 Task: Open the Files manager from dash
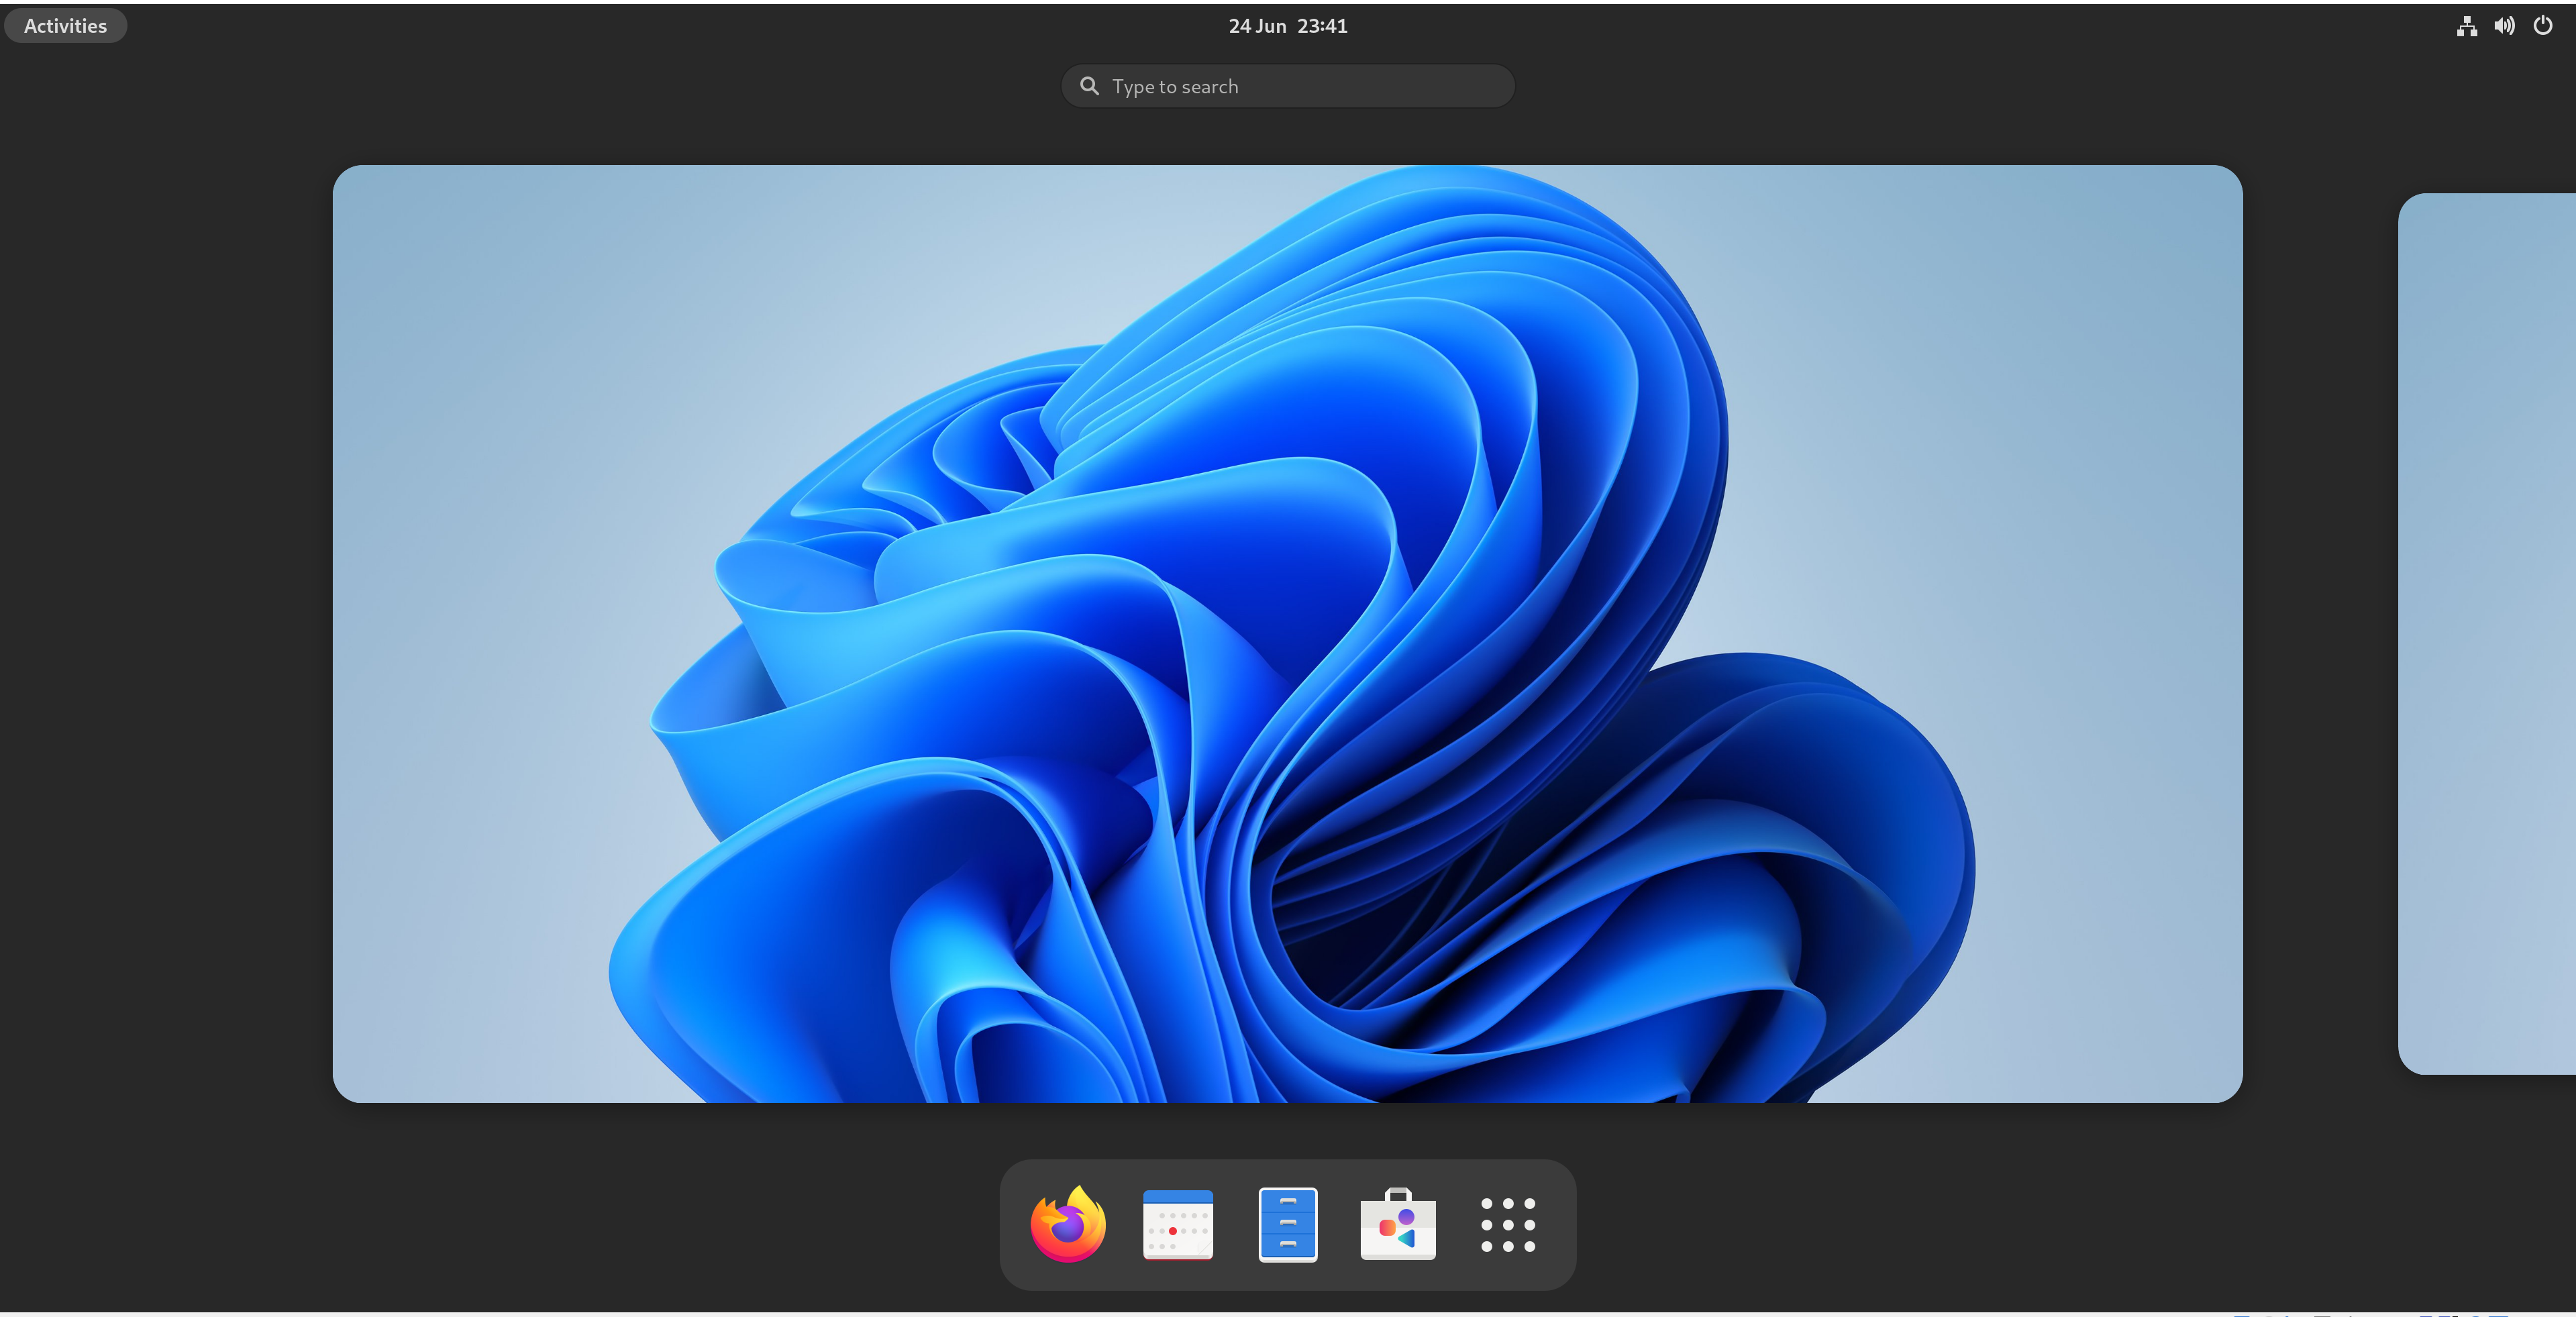point(1287,1224)
